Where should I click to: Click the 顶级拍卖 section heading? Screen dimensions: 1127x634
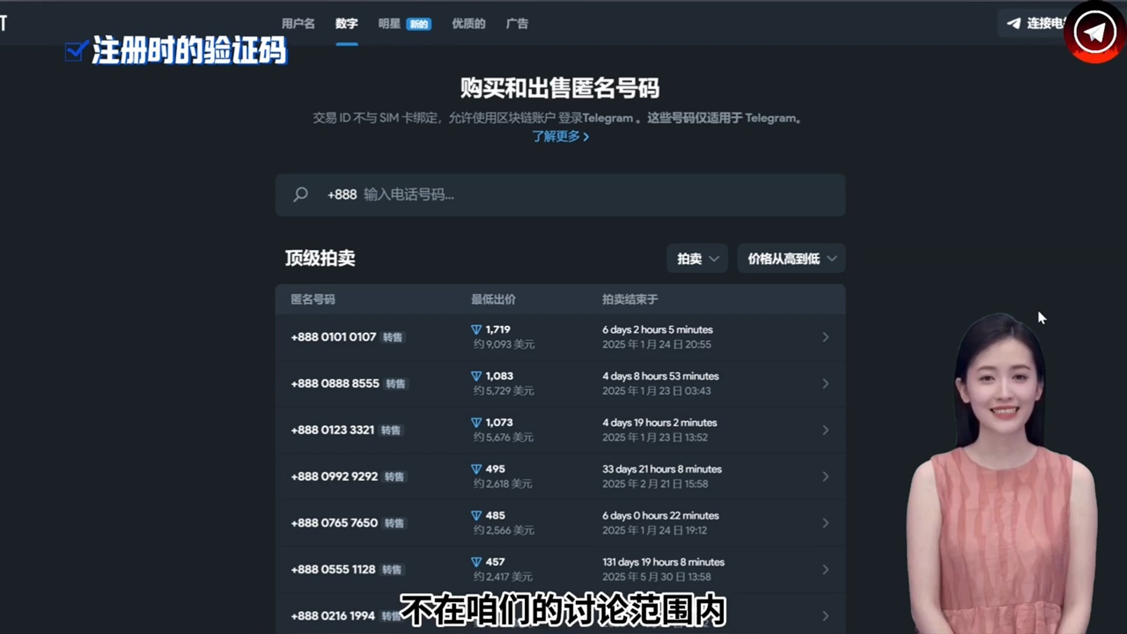320,258
